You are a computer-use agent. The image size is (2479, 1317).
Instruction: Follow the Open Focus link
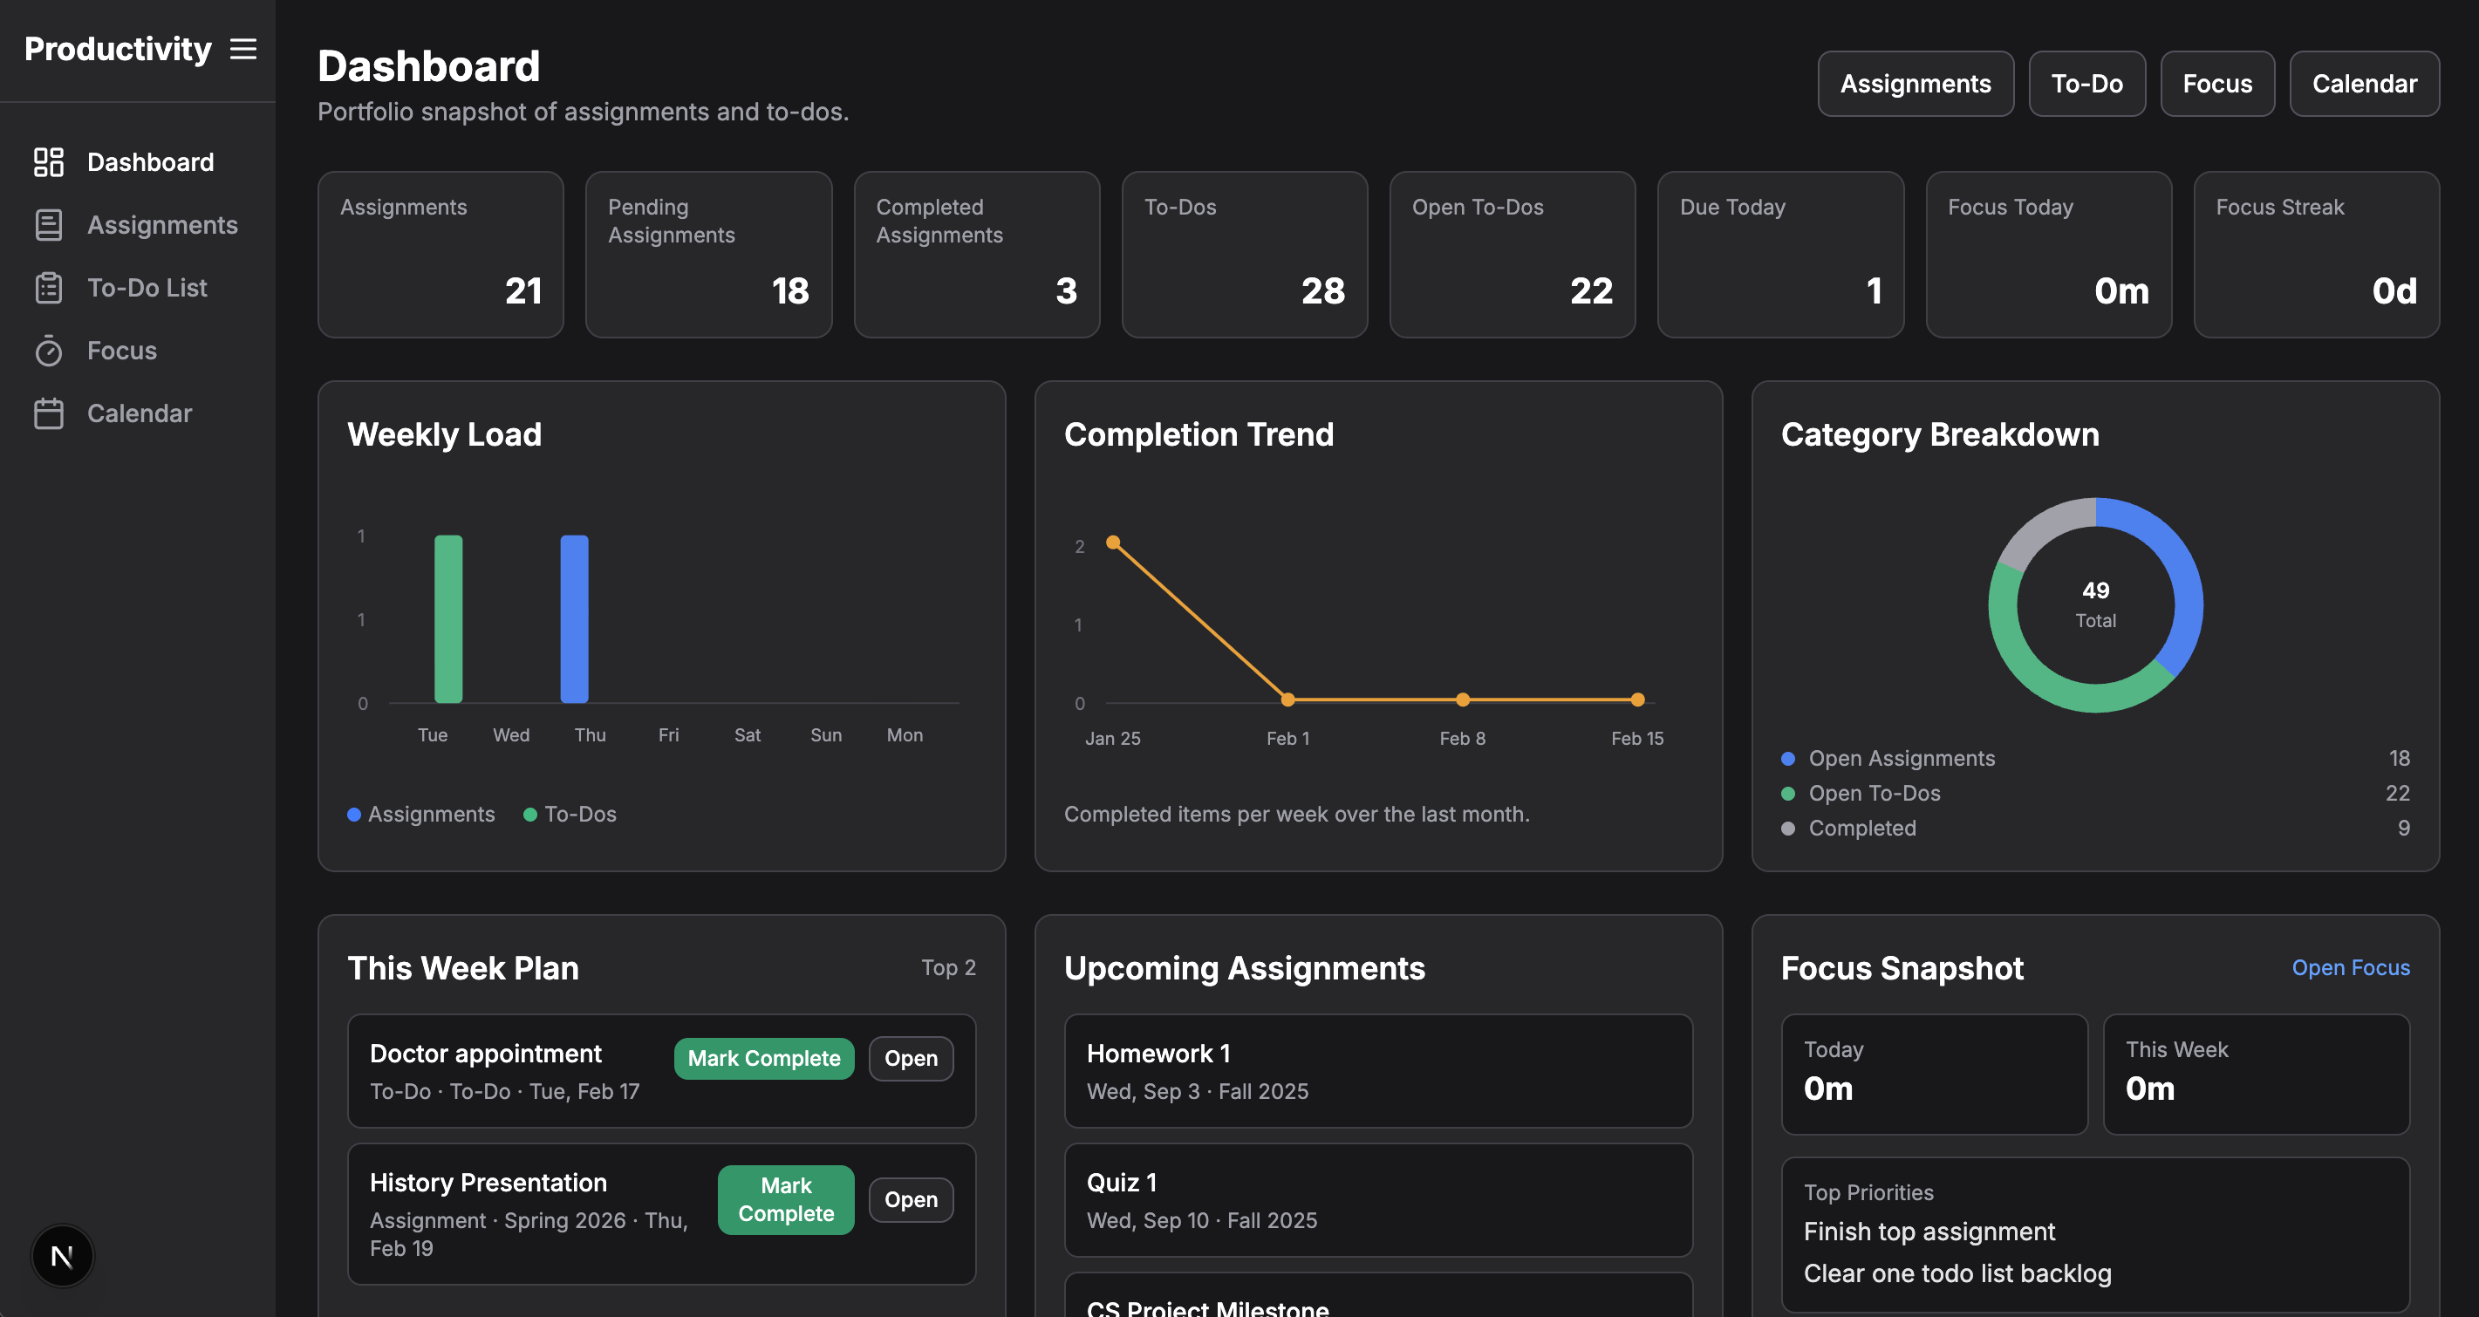click(2351, 968)
